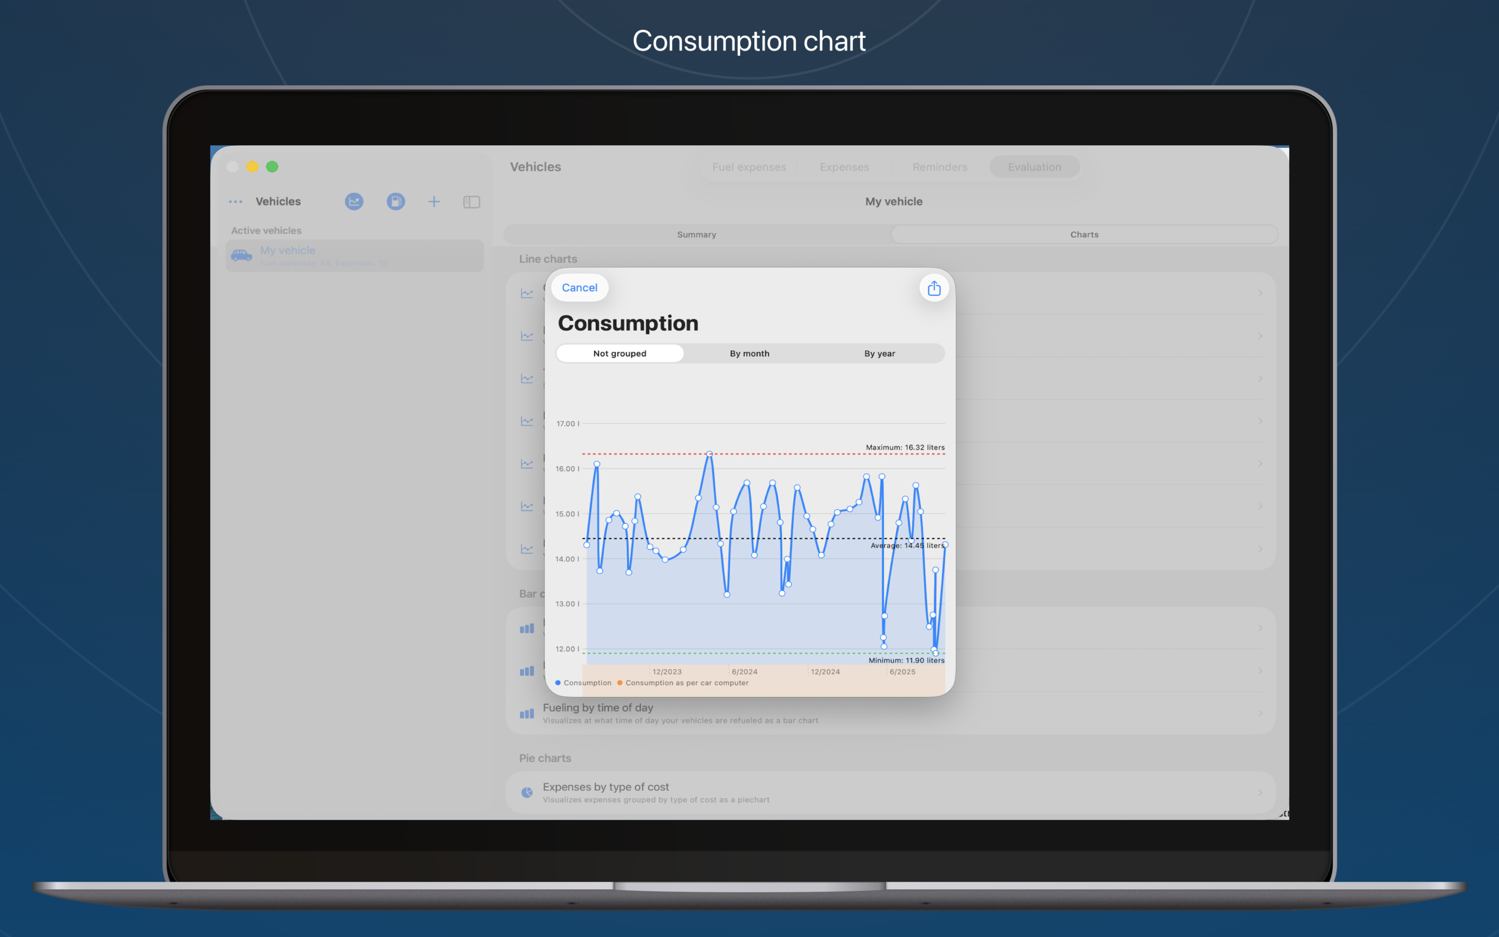
Task: Click the first bar chart icon in the bar charts list
Action: point(527,628)
